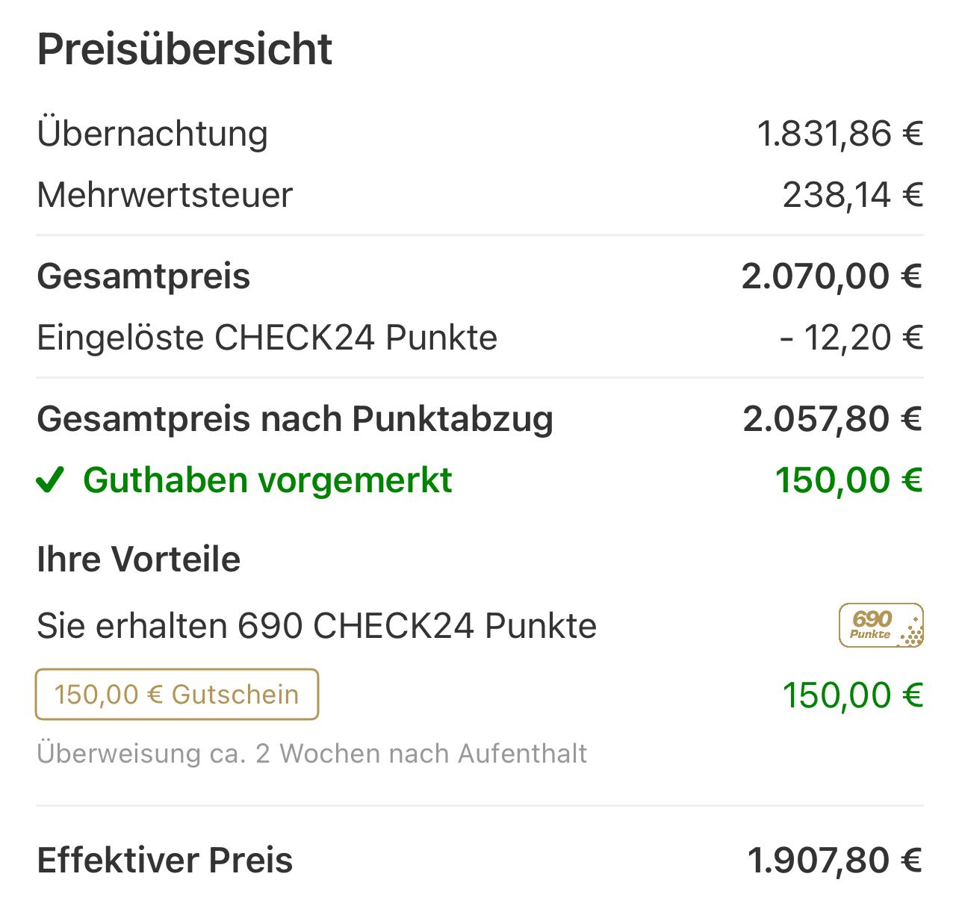Click the 690 Punkte badge icon
This screenshot has width=959, height=921.
(881, 625)
